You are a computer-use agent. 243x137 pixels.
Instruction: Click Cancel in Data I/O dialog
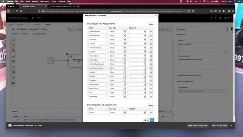[x=147, y=120]
